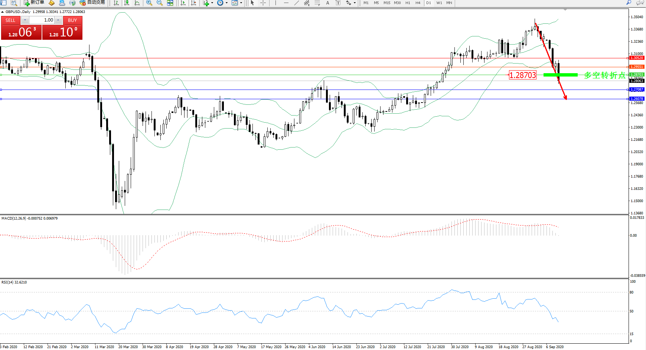The width and height of the screenshot is (646, 350).
Task: Expand the periods clock dropdown arrow
Action: click(x=226, y=3)
